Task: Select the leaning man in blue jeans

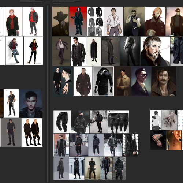Action: [14, 51]
